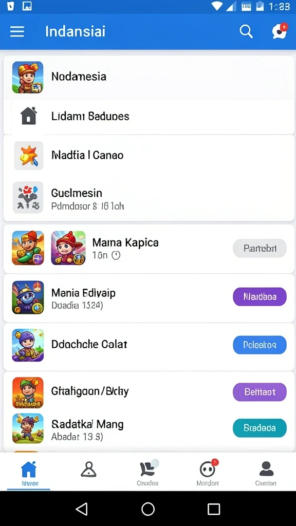Screen dimensions: 296x526
Task: Open chat notifications bubble icon
Action: pyautogui.click(x=280, y=31)
